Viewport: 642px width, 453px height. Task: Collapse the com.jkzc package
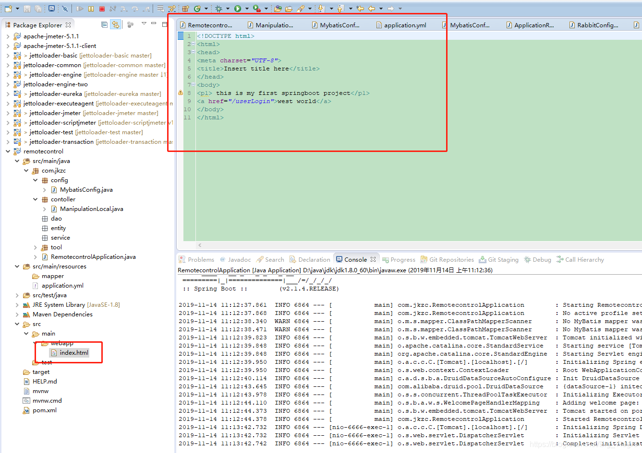[26, 170]
